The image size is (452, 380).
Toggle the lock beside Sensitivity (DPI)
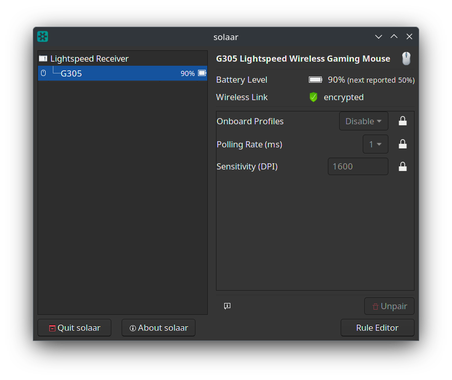pyautogui.click(x=403, y=166)
